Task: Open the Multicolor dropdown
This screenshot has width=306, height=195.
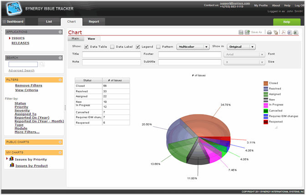Action: tap(193, 47)
